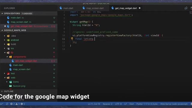This screenshot has width=192, height=108.
Task: Click the Dart icon on get_map_widget.dart tab
Action: click(x=113, y=8)
